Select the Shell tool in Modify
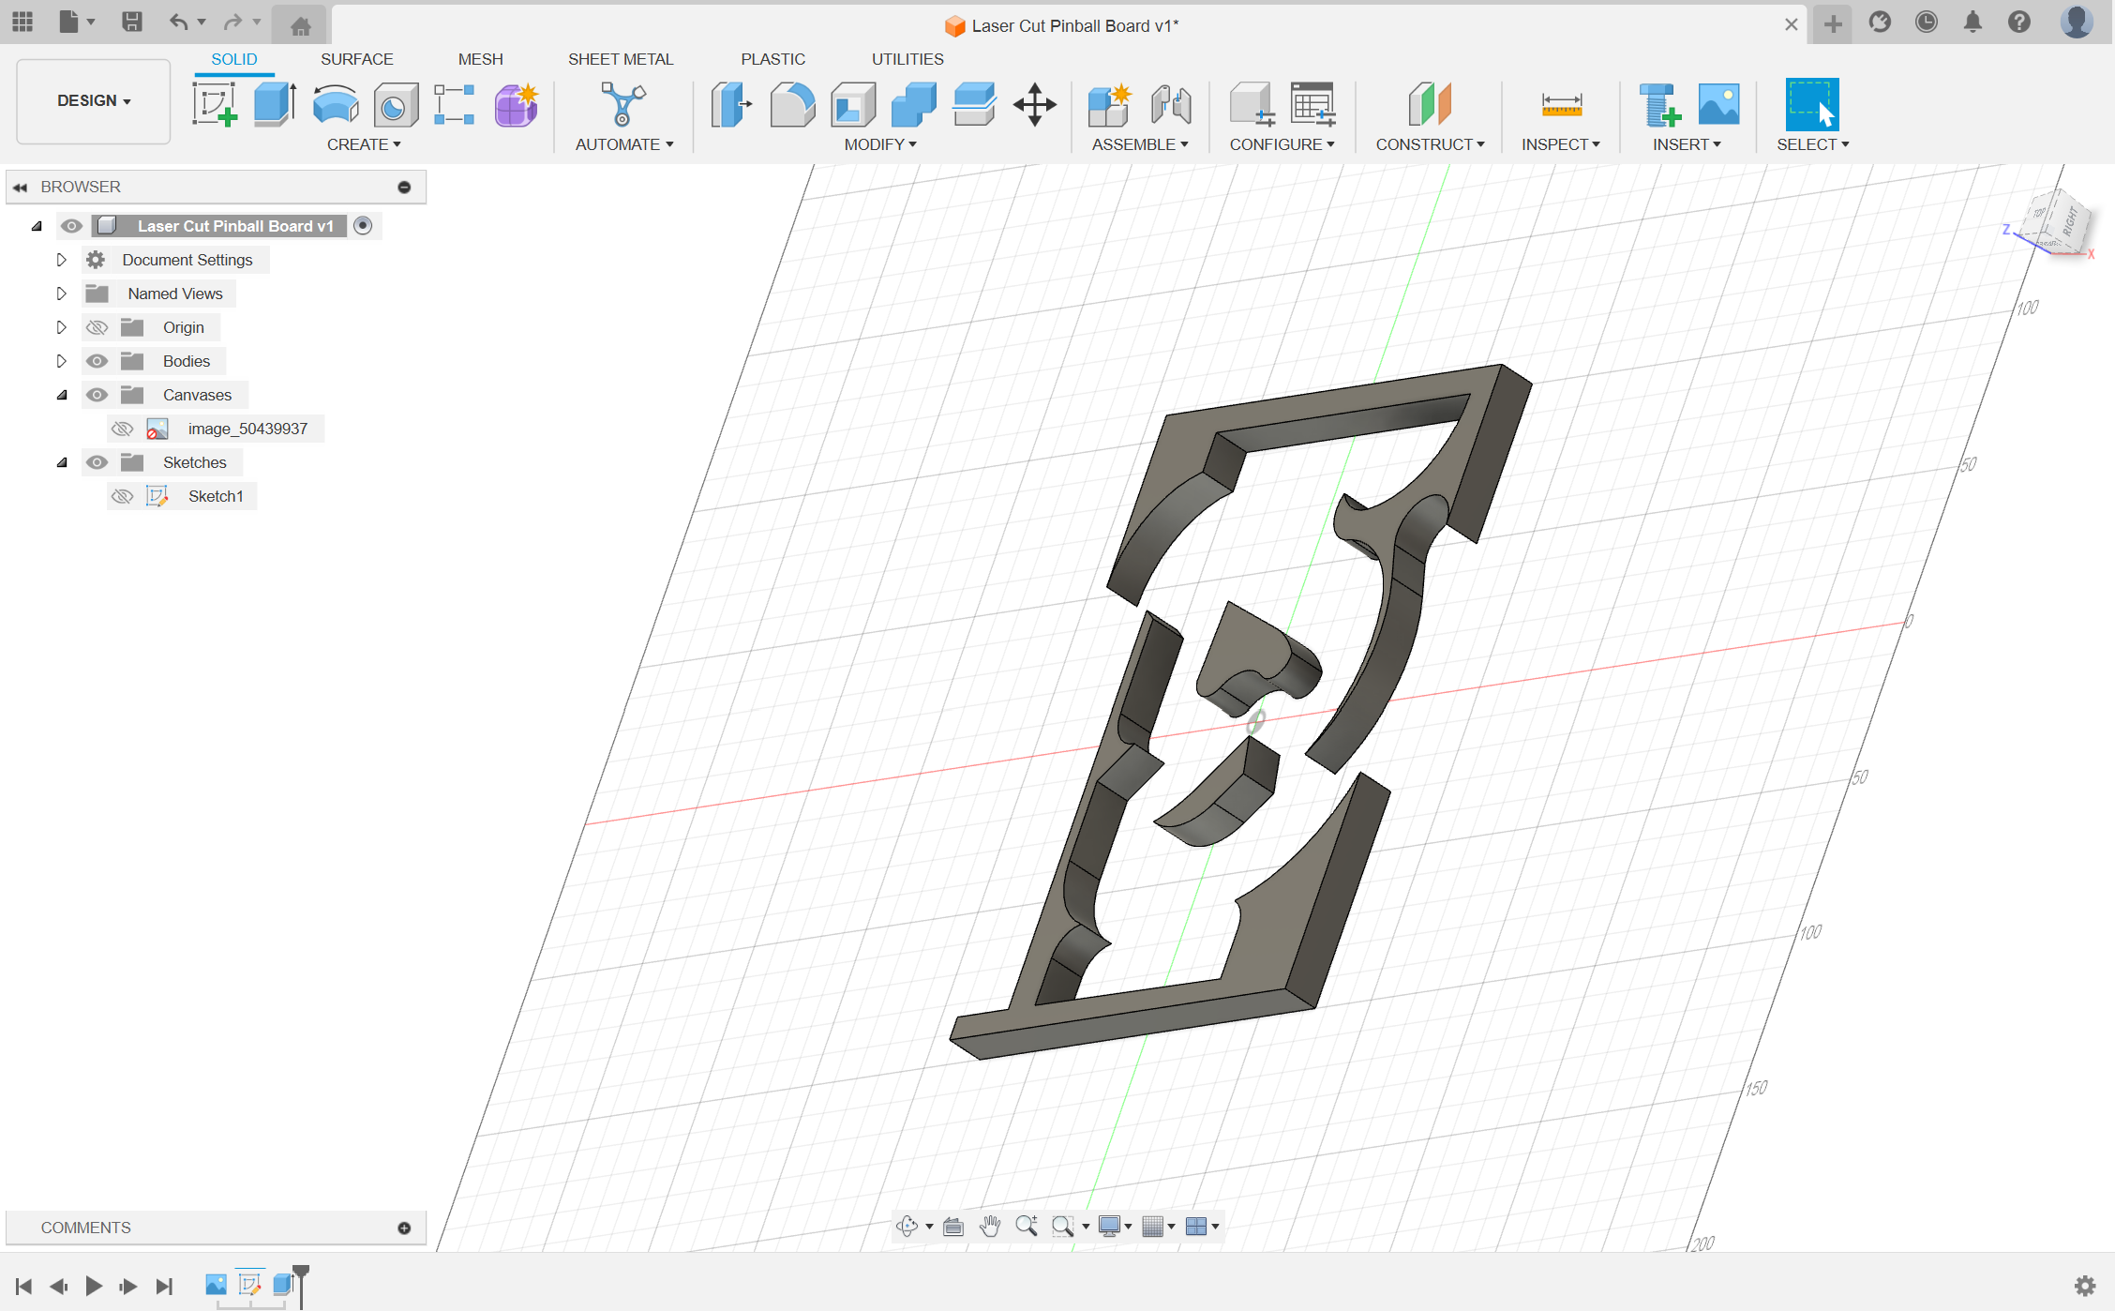Viewport: 2115px width, 1311px height. 853,104
